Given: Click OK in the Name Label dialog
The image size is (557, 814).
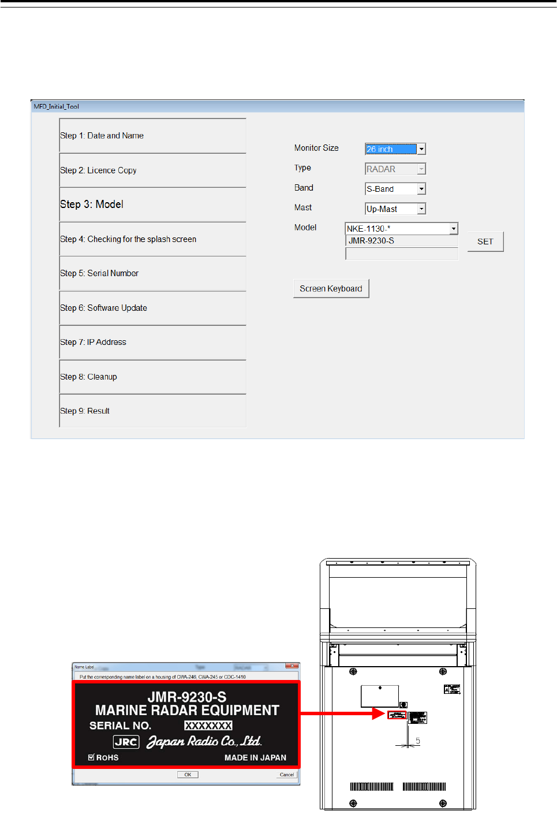Looking at the screenshot, I should click(188, 775).
